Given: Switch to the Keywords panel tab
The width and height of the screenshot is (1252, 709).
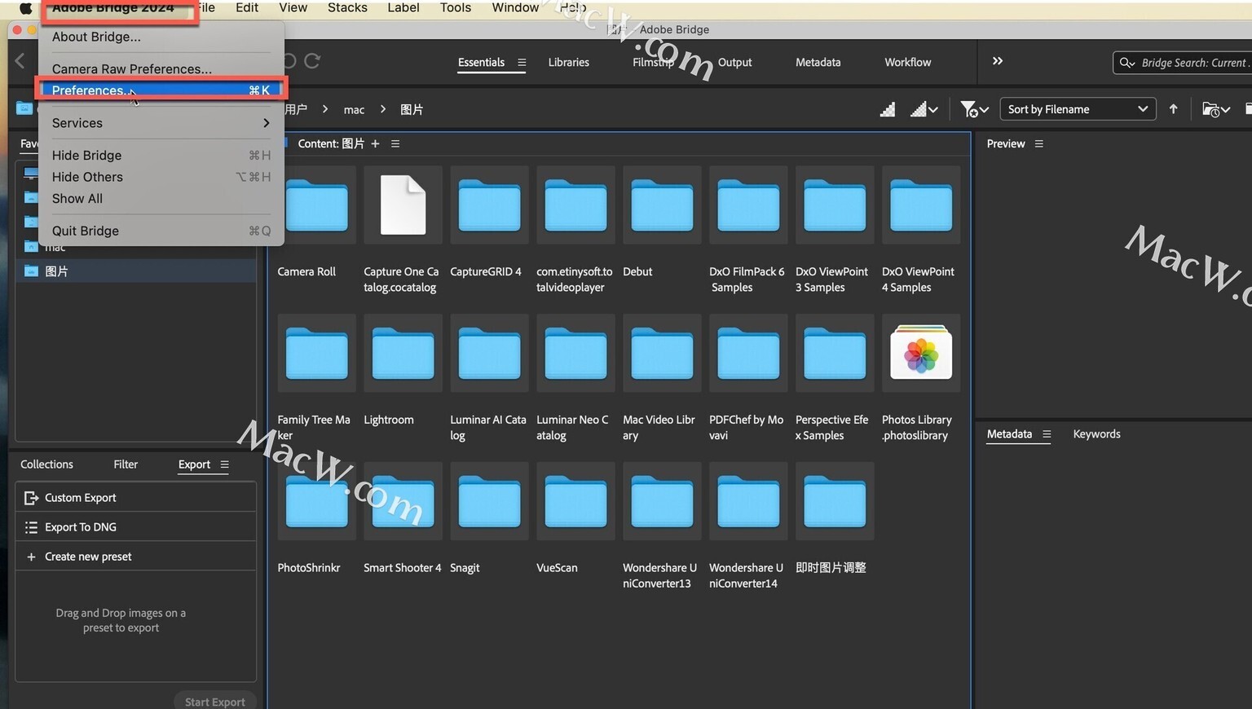Looking at the screenshot, I should [x=1096, y=434].
